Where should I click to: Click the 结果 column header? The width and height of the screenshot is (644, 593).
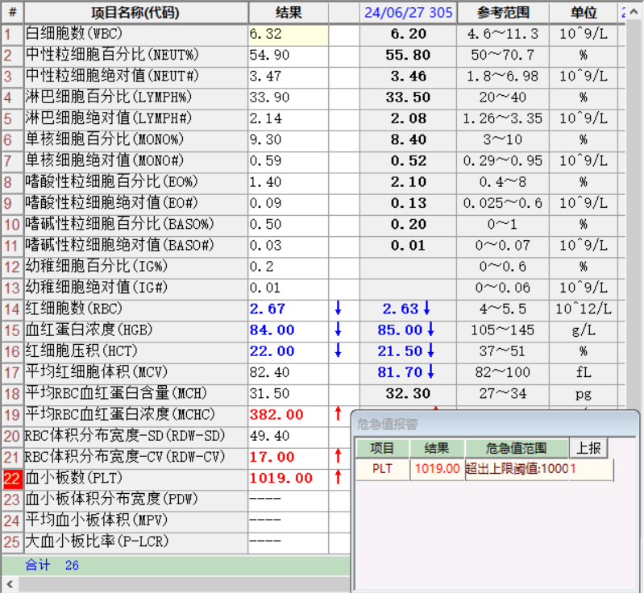(x=289, y=12)
